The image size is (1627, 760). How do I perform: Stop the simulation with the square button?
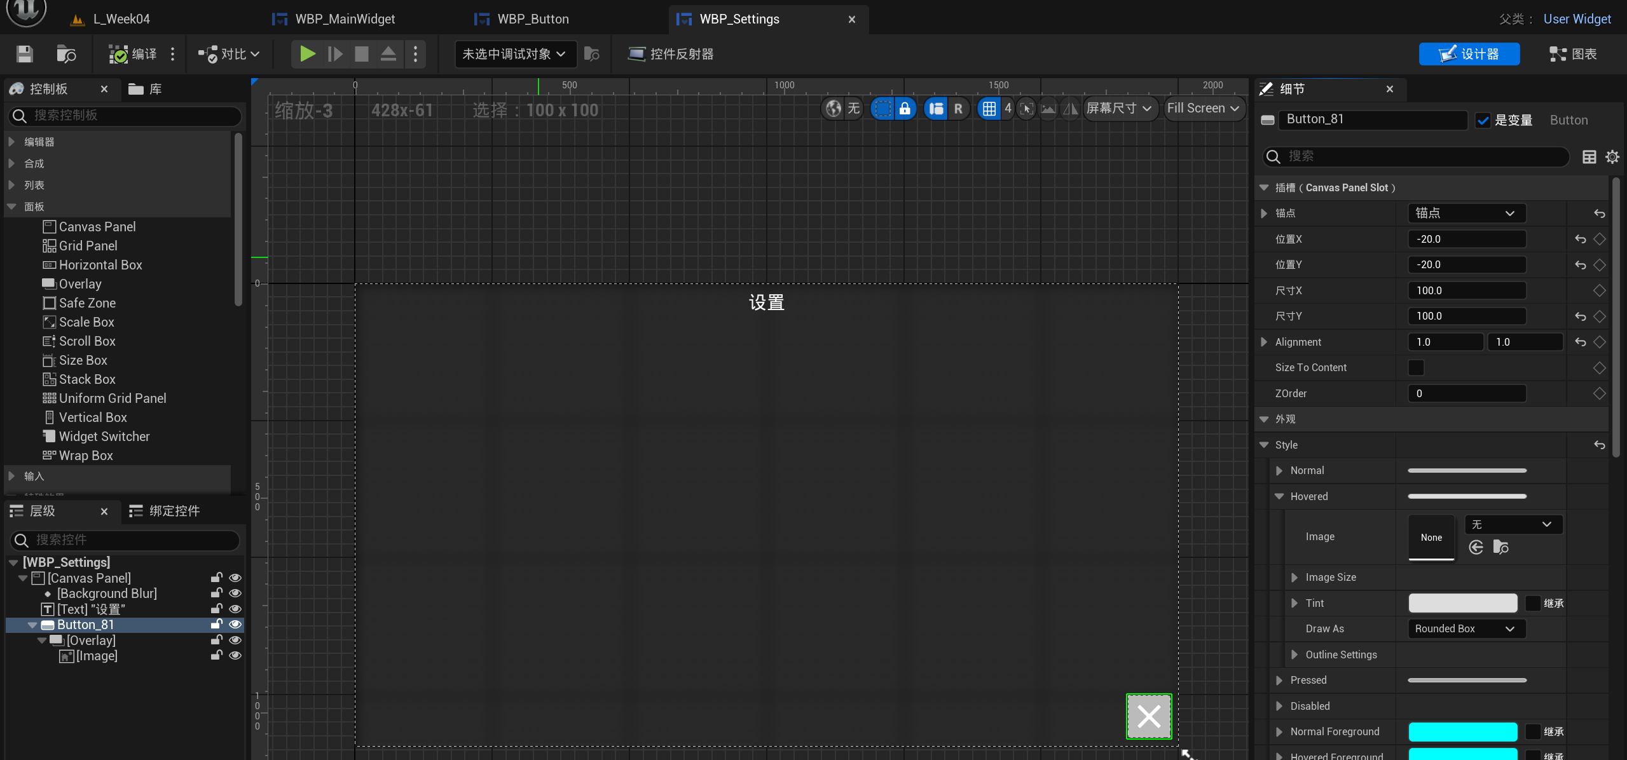coord(362,54)
